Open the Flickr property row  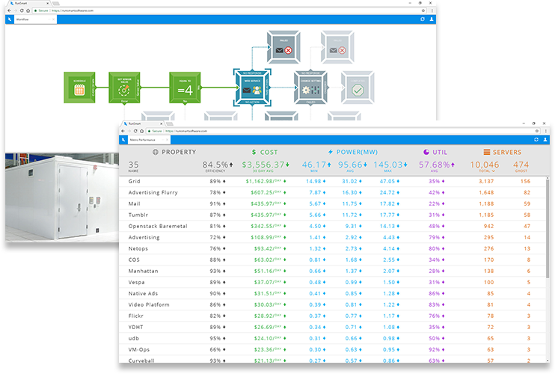pyautogui.click(x=332, y=316)
